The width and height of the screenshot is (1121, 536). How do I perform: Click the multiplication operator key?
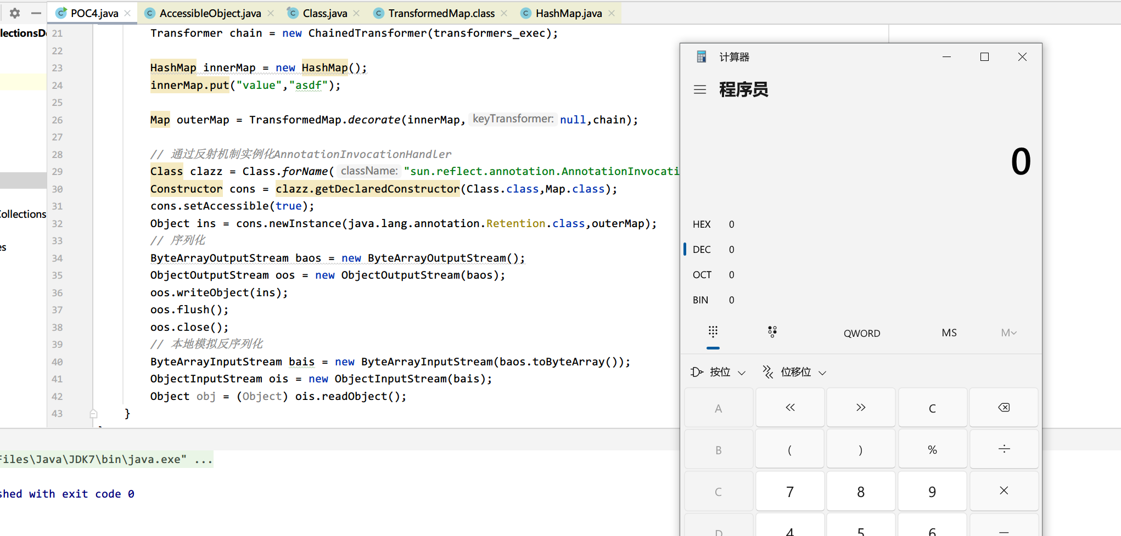1004,491
